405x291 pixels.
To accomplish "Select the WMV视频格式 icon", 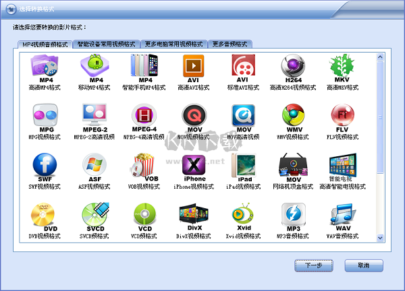I will point(293,115).
